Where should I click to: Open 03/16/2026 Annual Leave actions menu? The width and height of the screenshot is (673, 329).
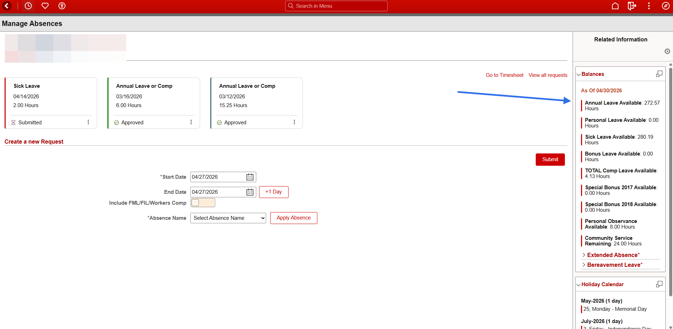click(x=191, y=122)
